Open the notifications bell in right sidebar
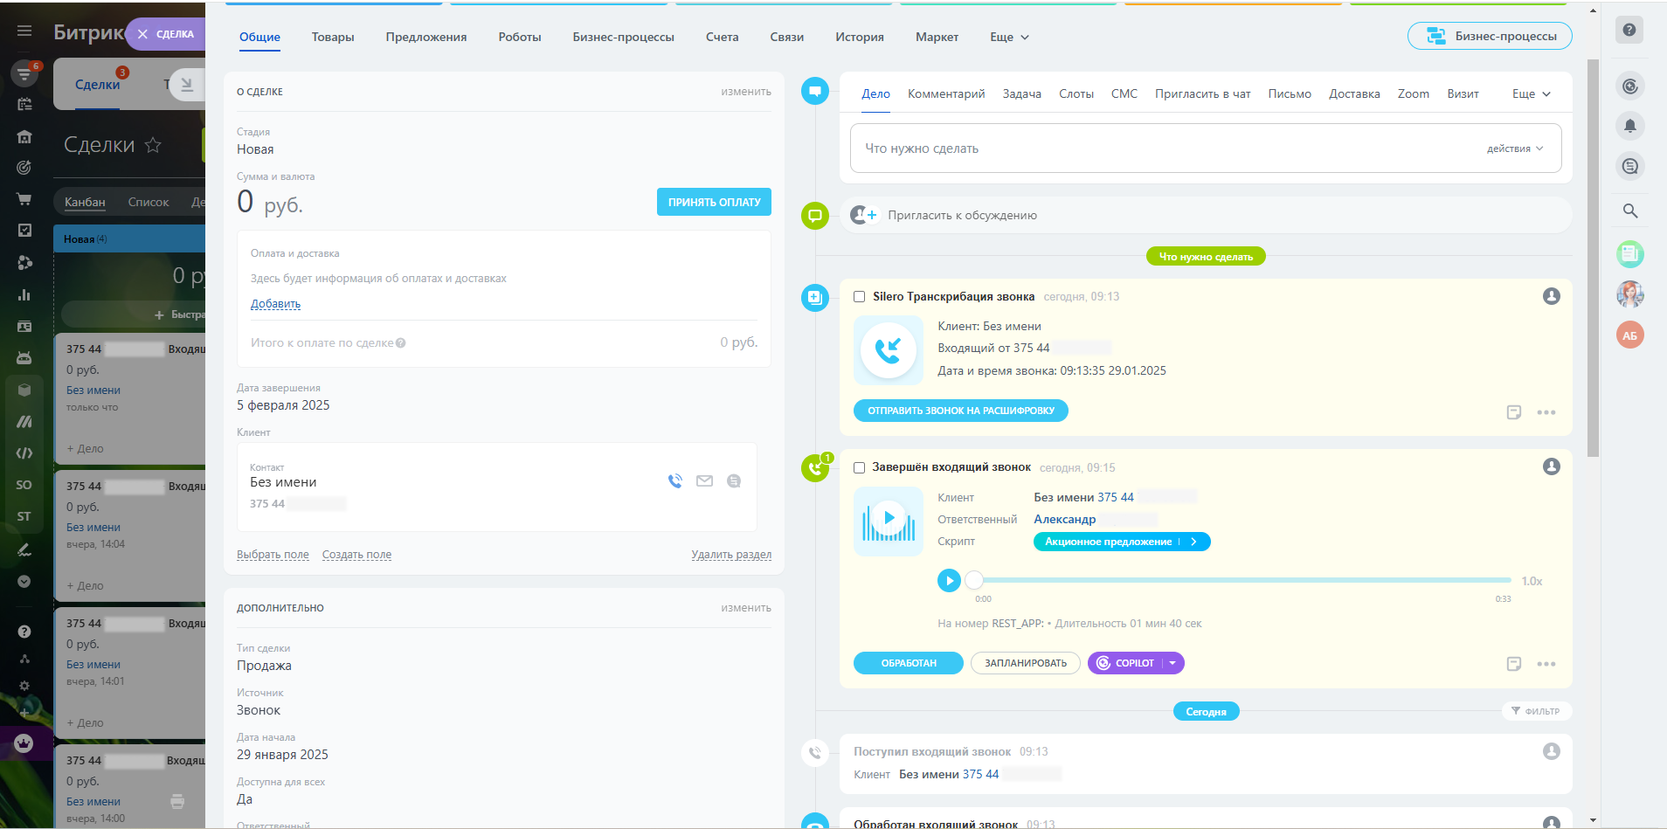1667x829 pixels. (1629, 126)
